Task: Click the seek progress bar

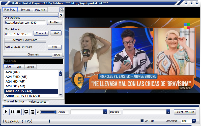Action: [101, 106]
